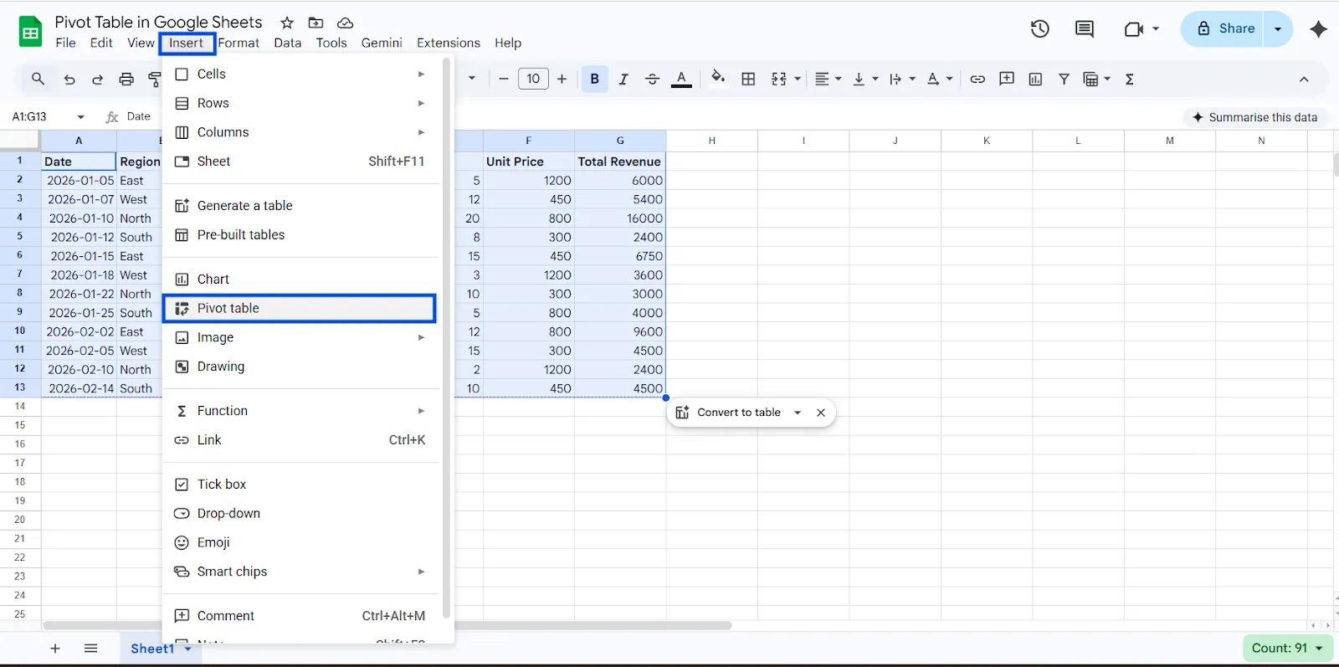This screenshot has height=667, width=1339.
Task: Redo the last action
Action: point(97,79)
